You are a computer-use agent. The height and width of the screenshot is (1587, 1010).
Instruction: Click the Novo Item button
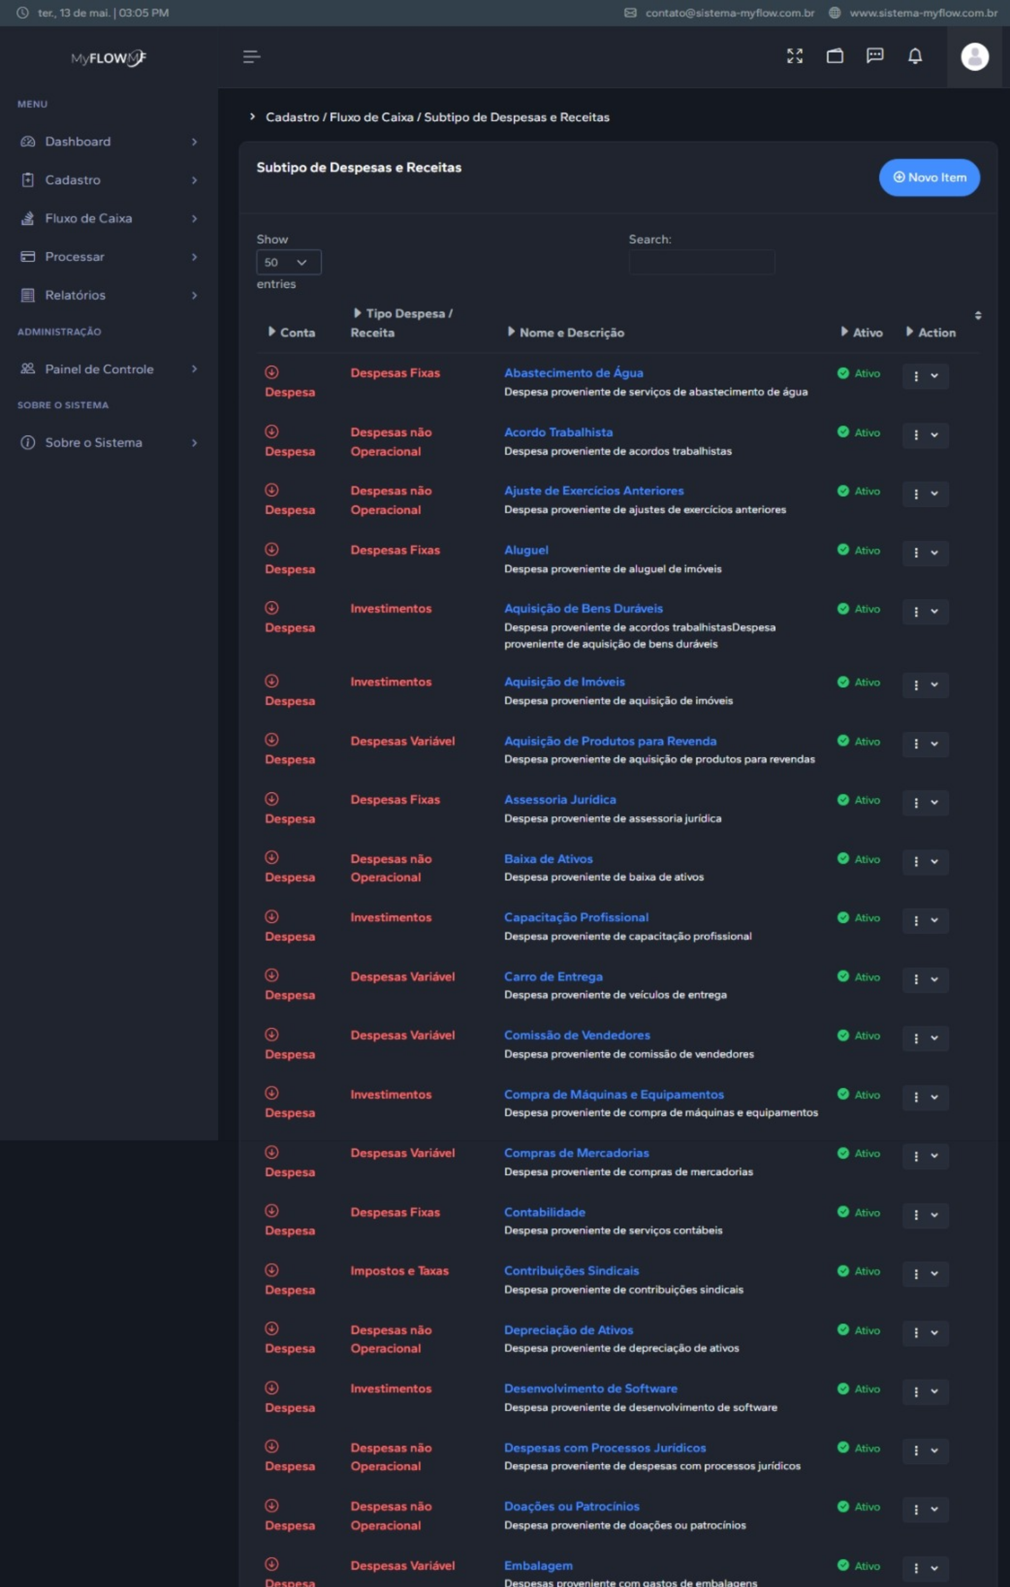pyautogui.click(x=928, y=177)
